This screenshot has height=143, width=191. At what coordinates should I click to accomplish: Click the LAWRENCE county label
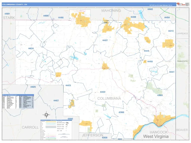point(182,33)
